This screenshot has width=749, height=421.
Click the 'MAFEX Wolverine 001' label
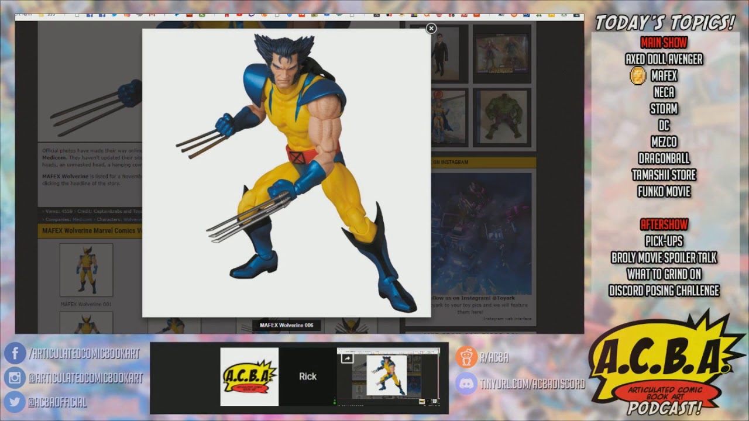[x=86, y=304]
